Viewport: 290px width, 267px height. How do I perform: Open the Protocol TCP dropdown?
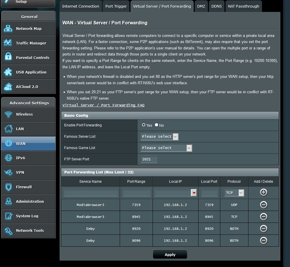(234, 193)
